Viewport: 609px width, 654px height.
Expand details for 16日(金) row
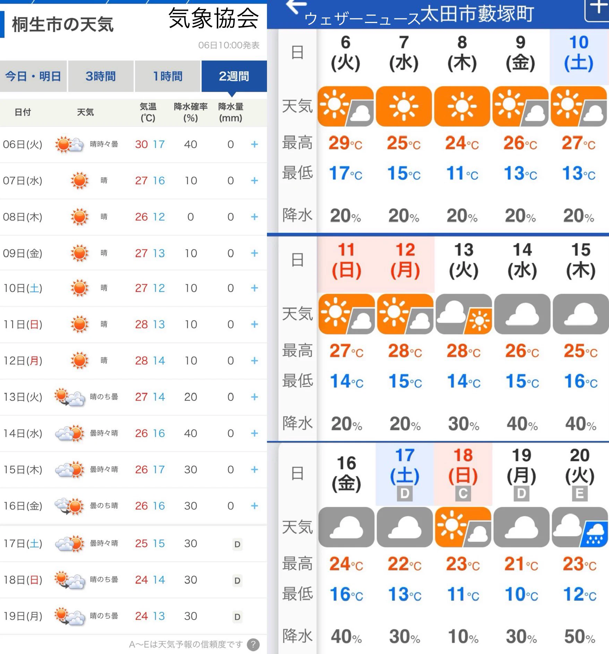point(255,506)
